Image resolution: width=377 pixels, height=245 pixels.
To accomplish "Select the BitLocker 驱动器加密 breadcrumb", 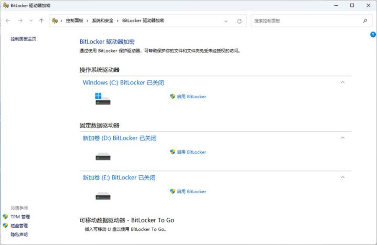I will pos(143,20).
